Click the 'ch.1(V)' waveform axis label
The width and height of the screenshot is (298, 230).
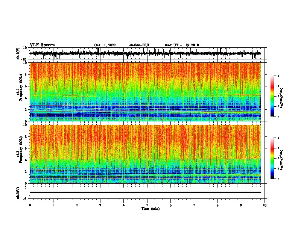[18, 53]
